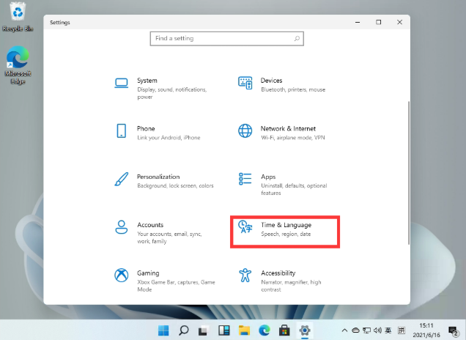
Task: Open Gaming Xbox icon
Action: tap(122, 276)
